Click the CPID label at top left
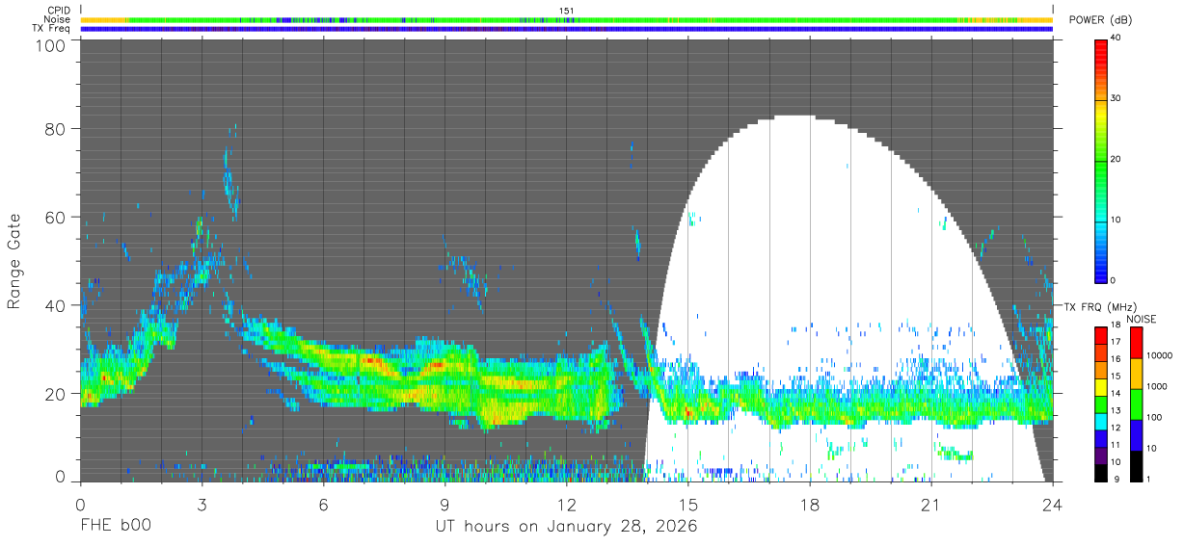The width and height of the screenshot is (1184, 546). click(x=59, y=11)
